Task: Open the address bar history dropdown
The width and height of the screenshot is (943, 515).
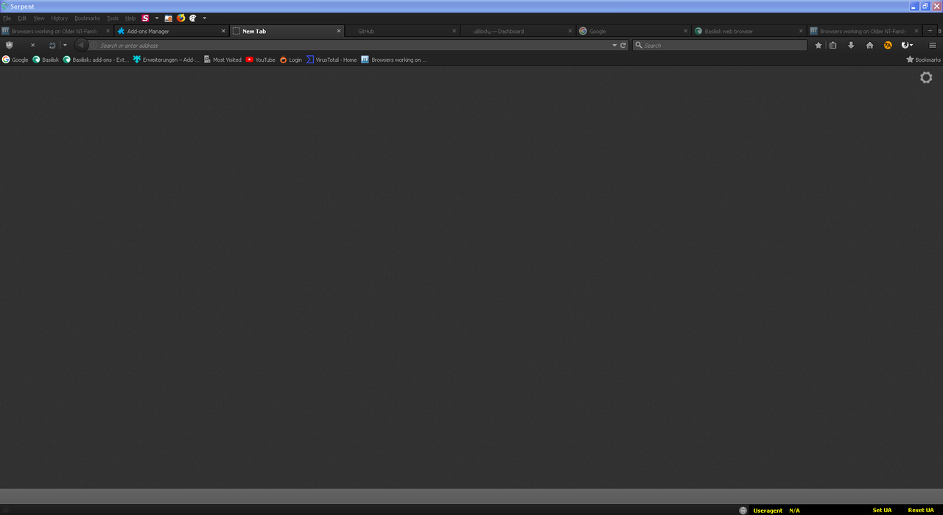Action: [x=614, y=46]
